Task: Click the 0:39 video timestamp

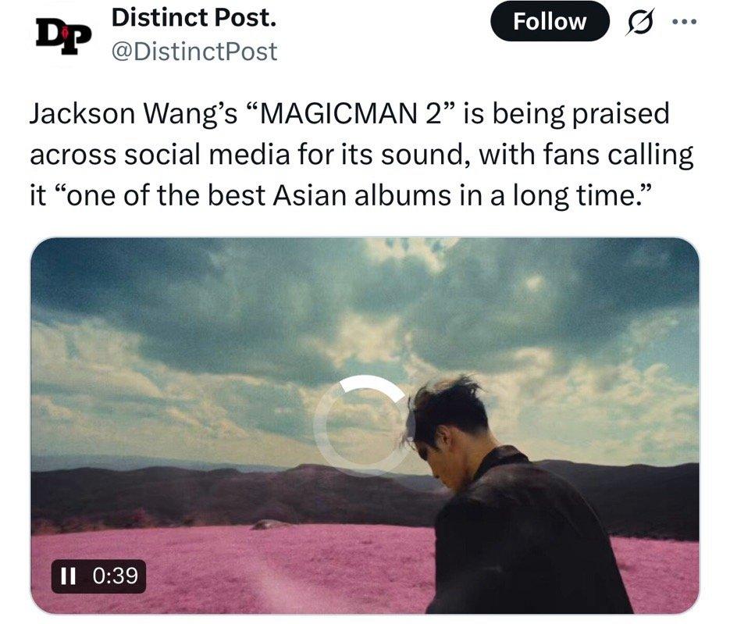Action: [x=116, y=576]
